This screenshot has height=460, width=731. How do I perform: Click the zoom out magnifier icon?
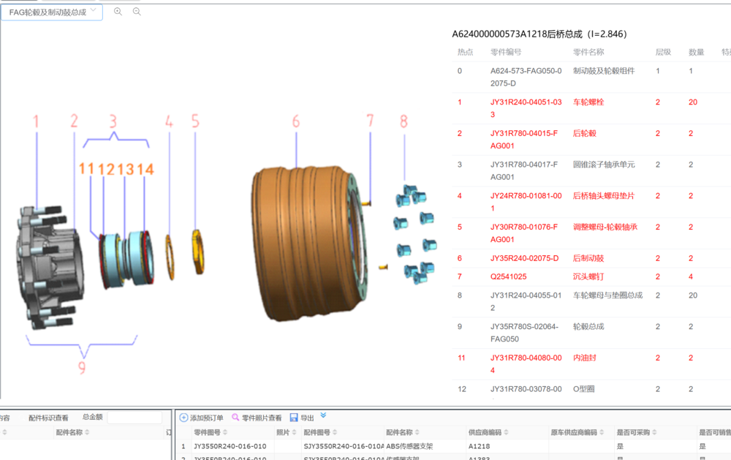click(x=137, y=12)
